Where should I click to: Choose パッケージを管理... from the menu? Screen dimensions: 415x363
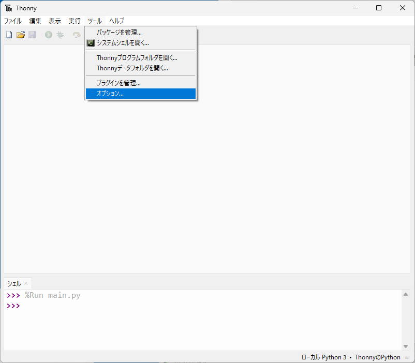tap(119, 33)
